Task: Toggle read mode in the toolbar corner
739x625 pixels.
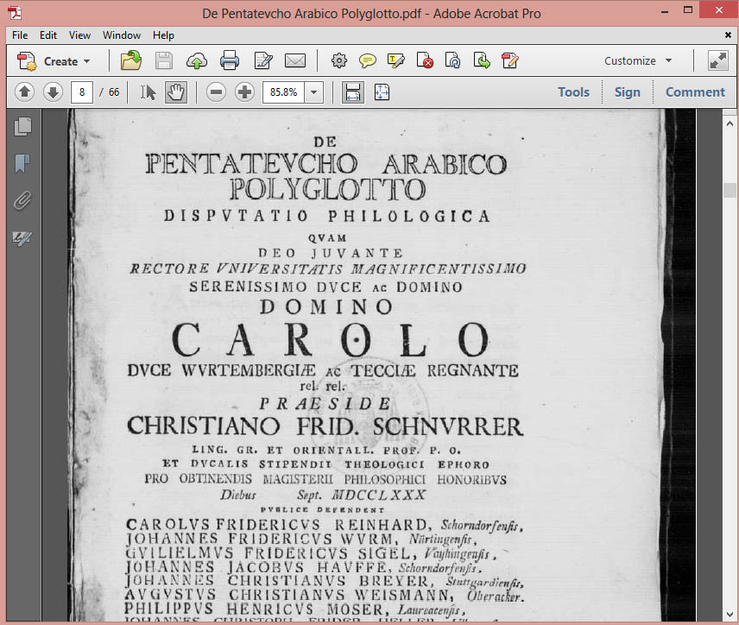Action: coord(717,60)
